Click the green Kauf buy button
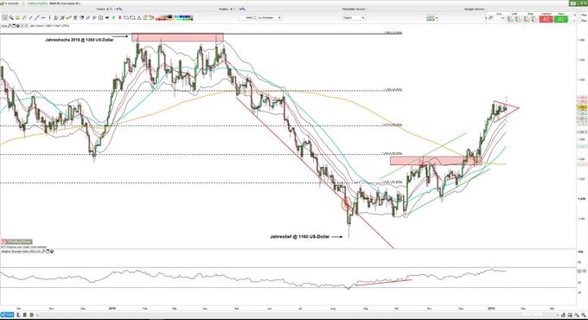588x320 pixels. click(x=561, y=19)
